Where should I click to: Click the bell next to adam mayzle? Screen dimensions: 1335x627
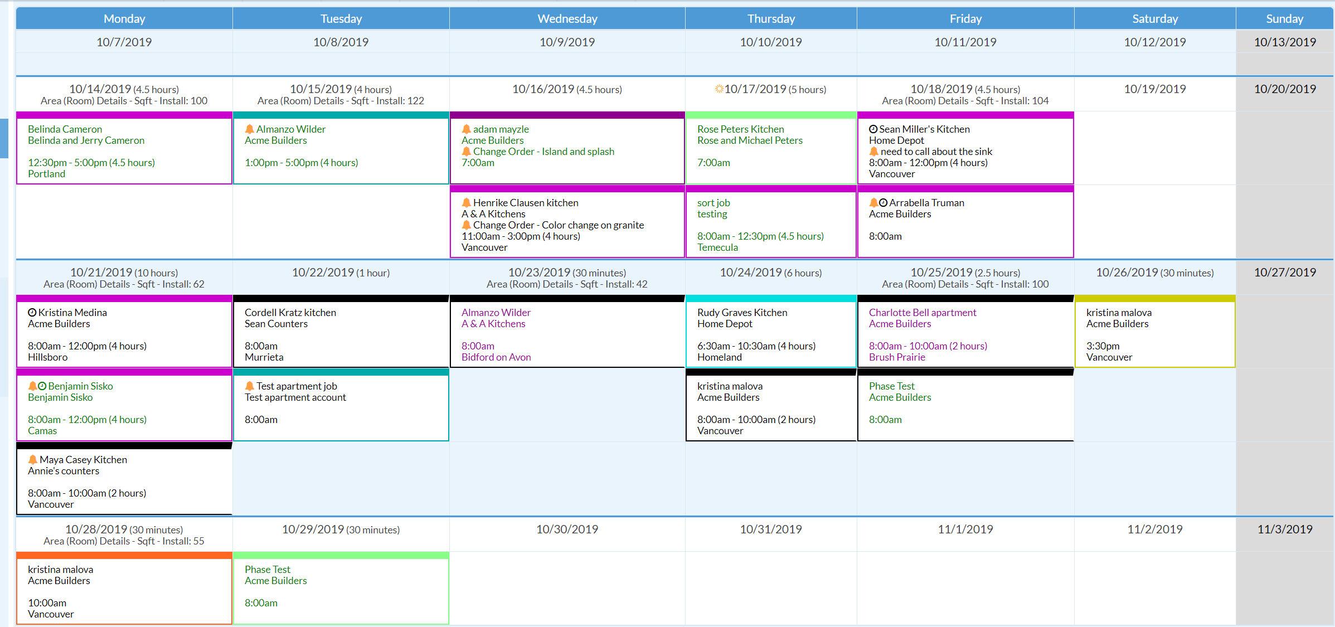(466, 129)
